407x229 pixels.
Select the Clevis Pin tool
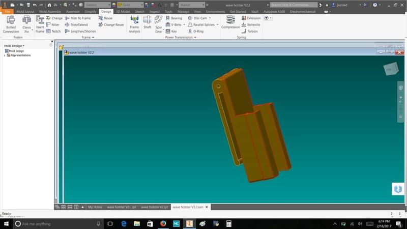click(x=26, y=23)
